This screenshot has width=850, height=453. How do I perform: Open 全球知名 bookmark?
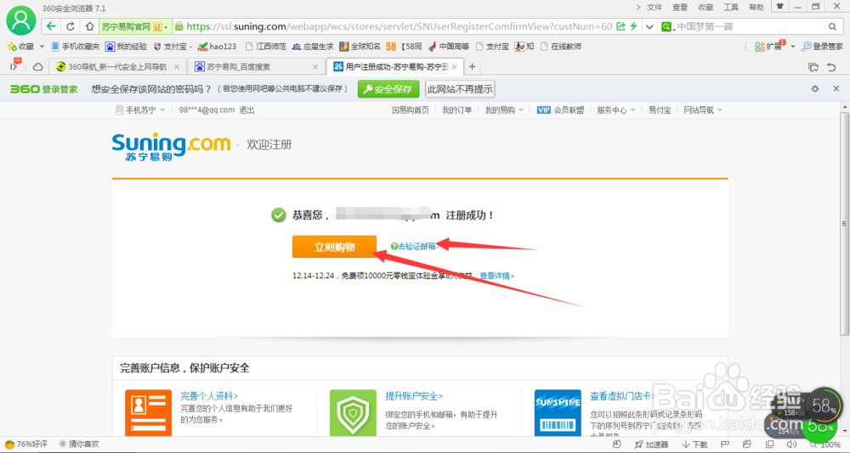(x=360, y=47)
